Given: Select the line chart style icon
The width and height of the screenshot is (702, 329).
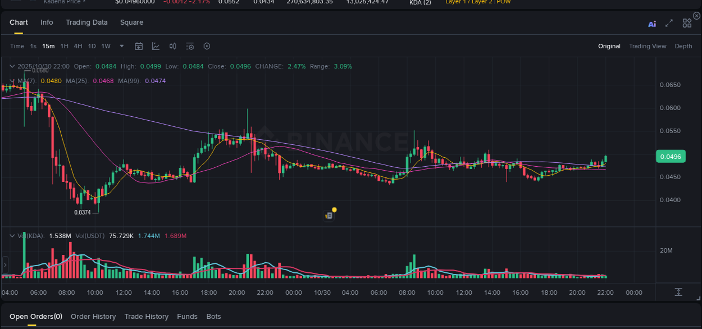Looking at the screenshot, I should 156,46.
